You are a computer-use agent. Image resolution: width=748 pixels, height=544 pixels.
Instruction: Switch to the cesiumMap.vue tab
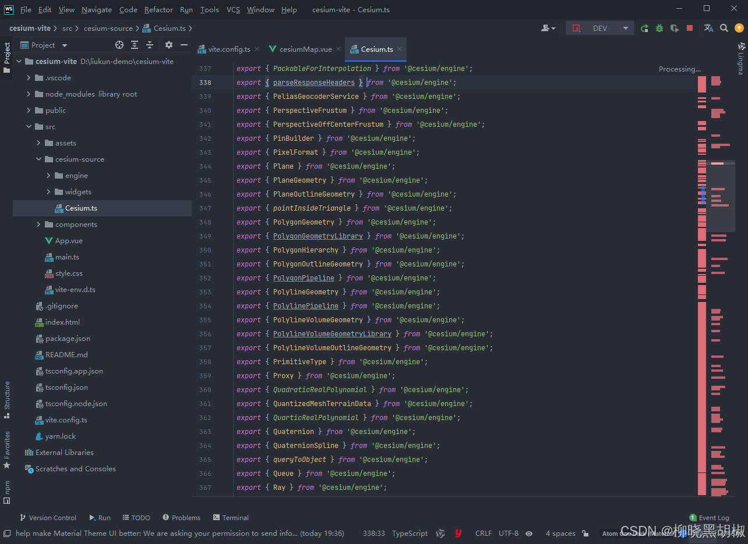[306, 49]
